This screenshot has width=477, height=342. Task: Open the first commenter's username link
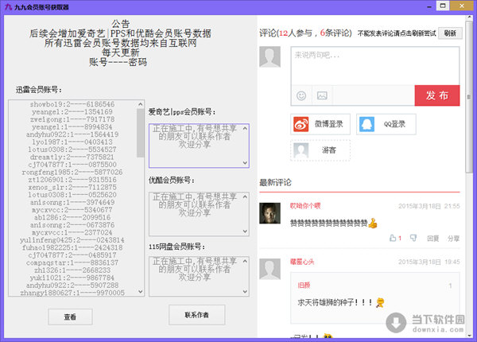[305, 206]
